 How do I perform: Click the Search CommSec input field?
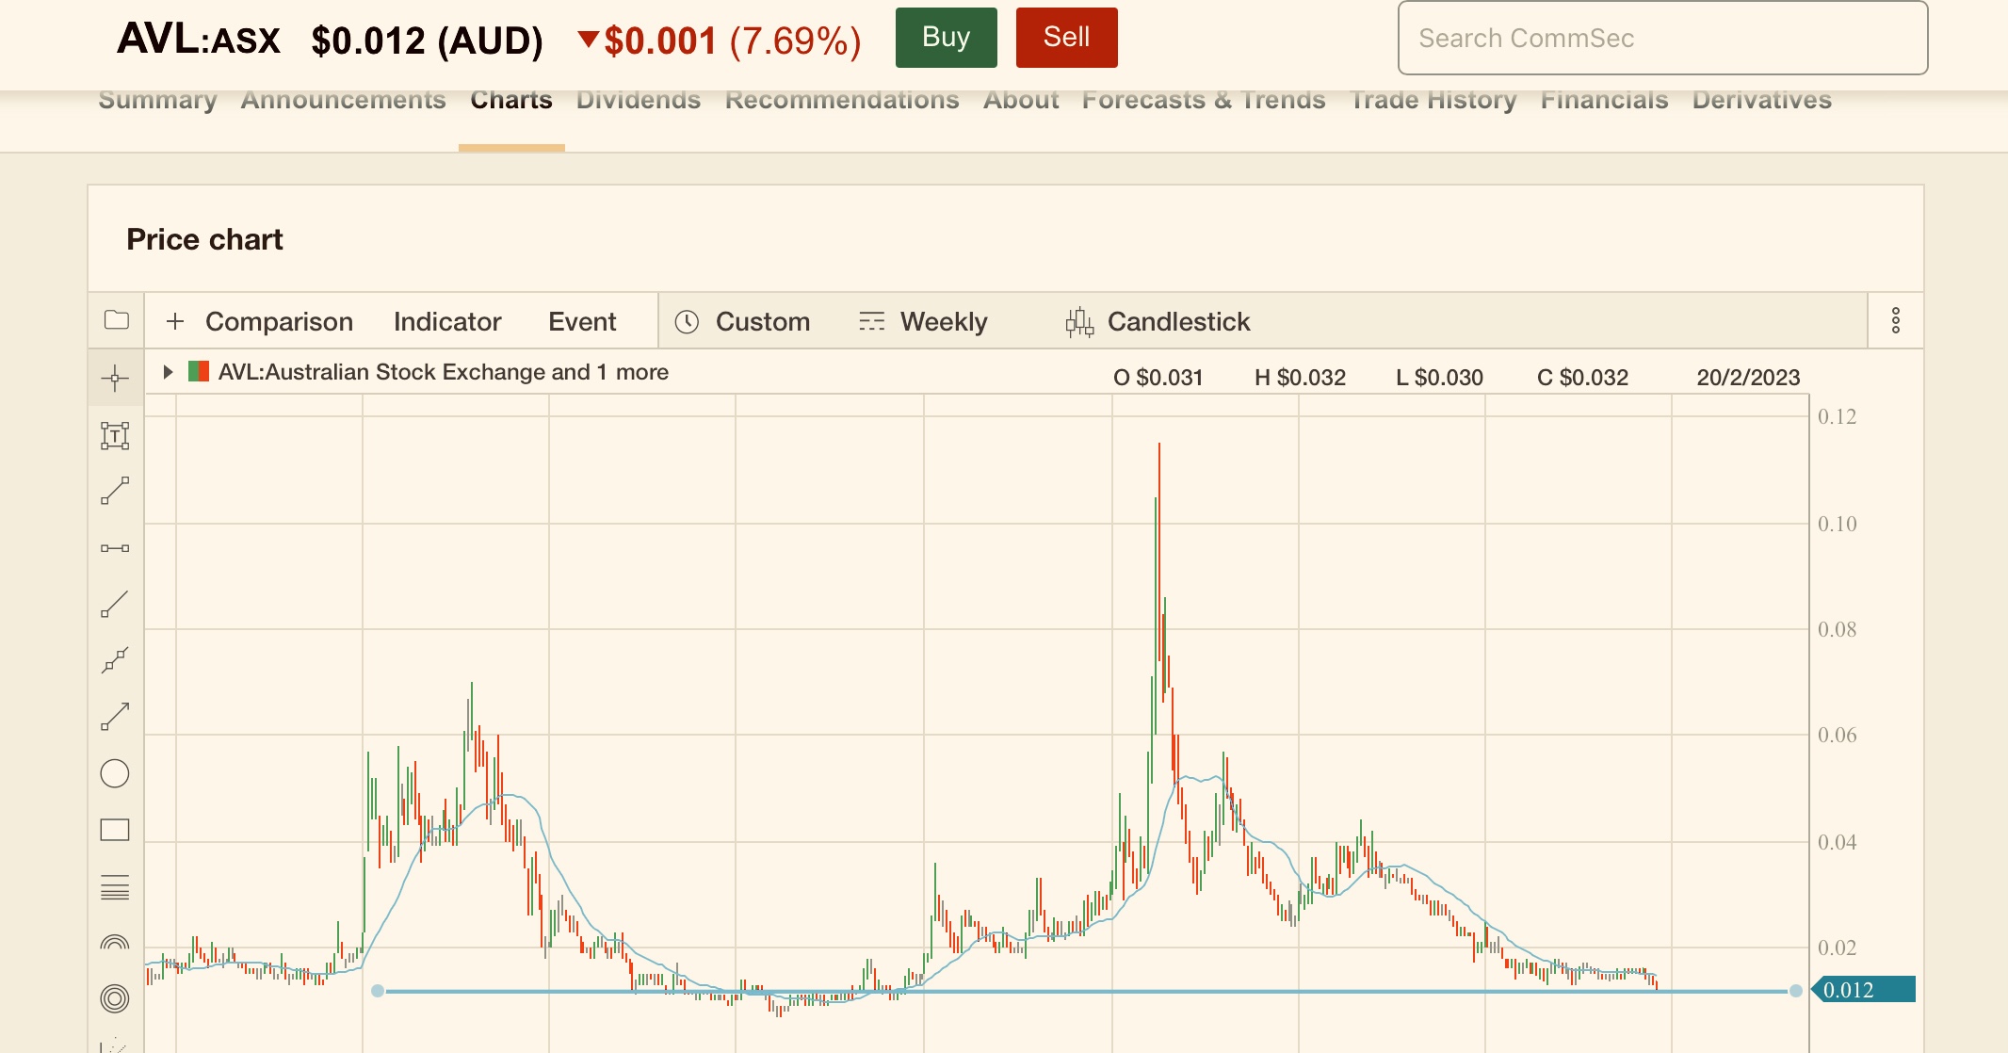click(x=1663, y=38)
